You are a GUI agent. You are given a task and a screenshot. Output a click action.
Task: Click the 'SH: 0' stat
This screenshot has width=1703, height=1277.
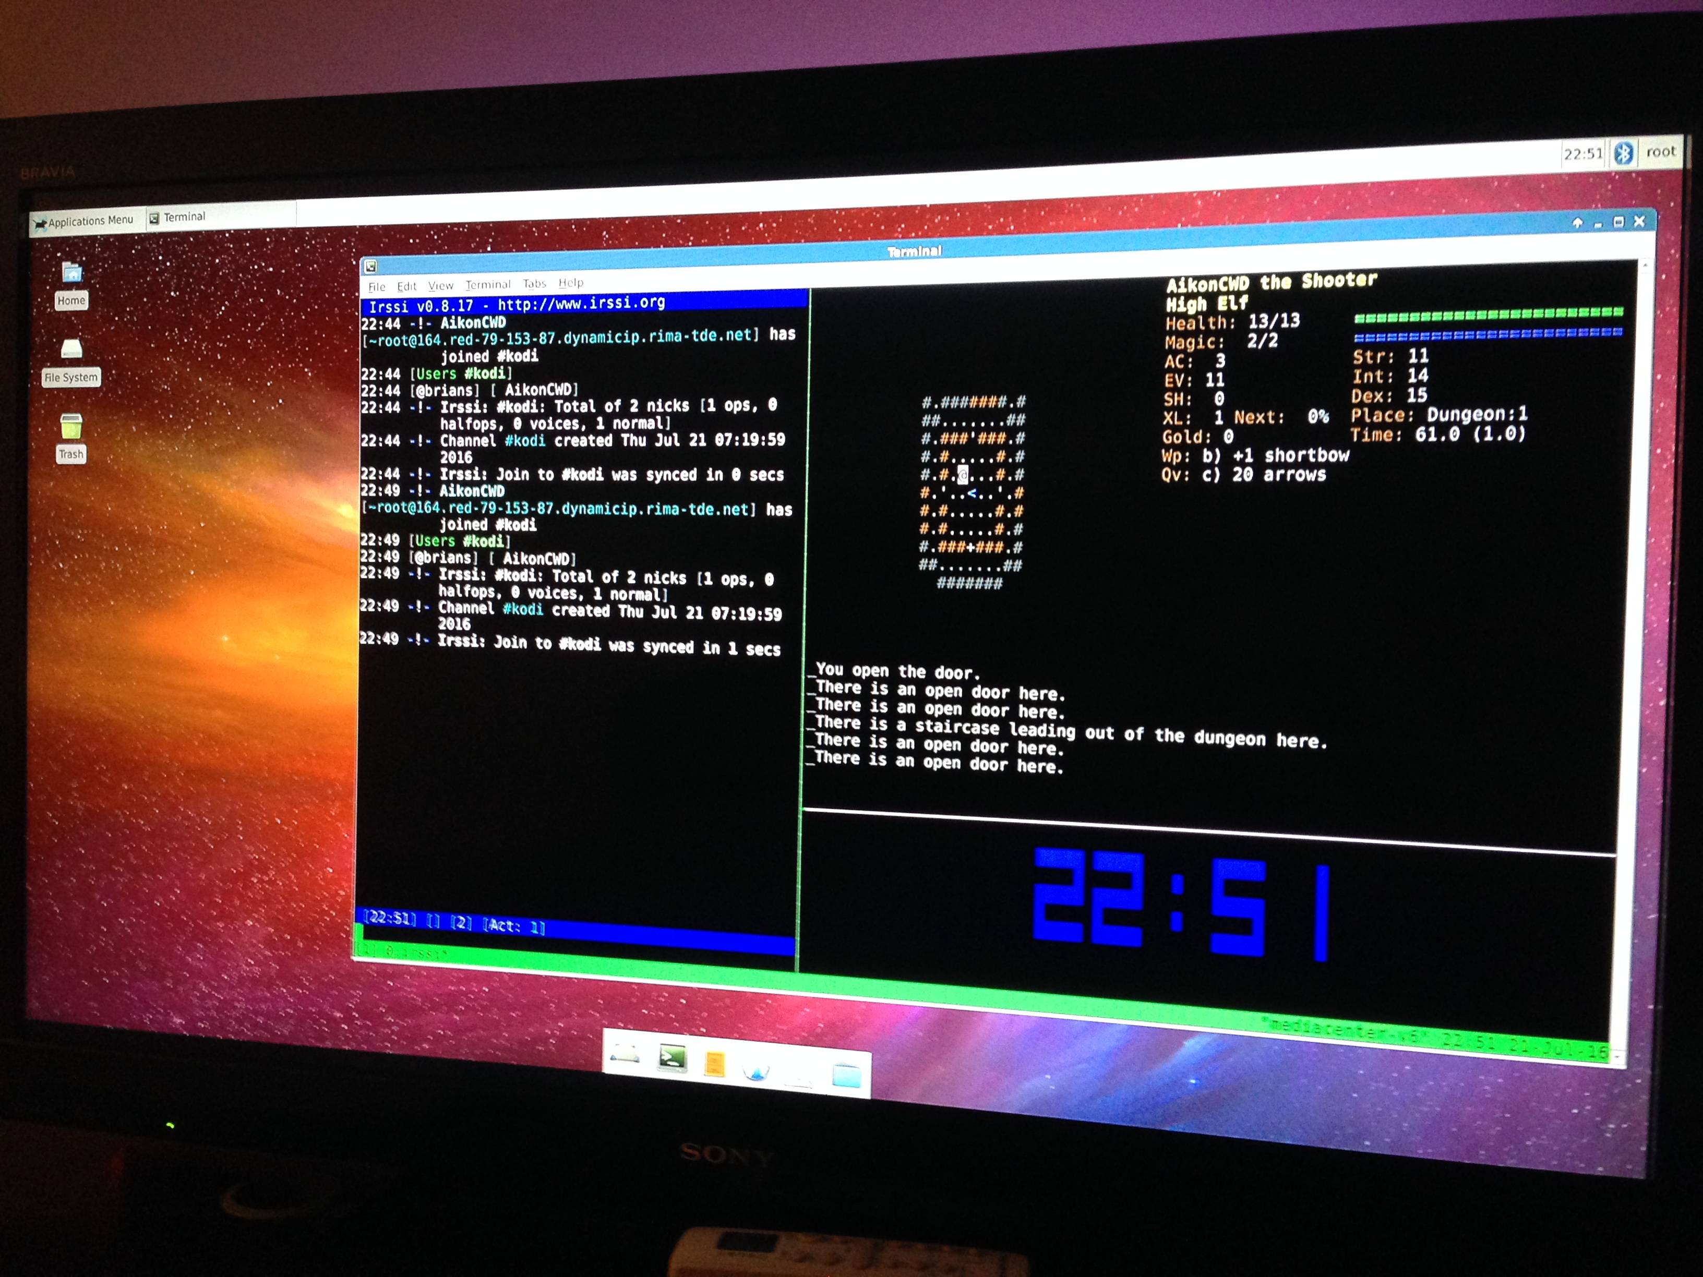1193,400
